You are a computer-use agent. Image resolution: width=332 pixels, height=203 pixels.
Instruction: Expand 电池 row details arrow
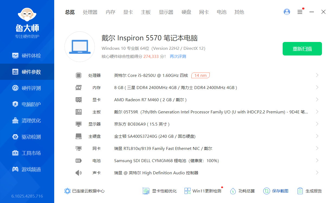tap(317, 161)
